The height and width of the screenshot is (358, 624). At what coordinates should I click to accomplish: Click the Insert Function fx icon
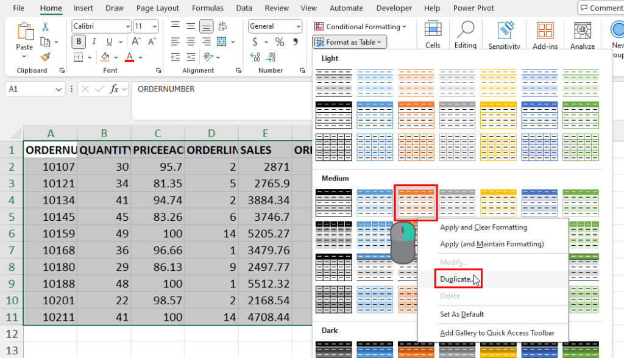coord(114,89)
